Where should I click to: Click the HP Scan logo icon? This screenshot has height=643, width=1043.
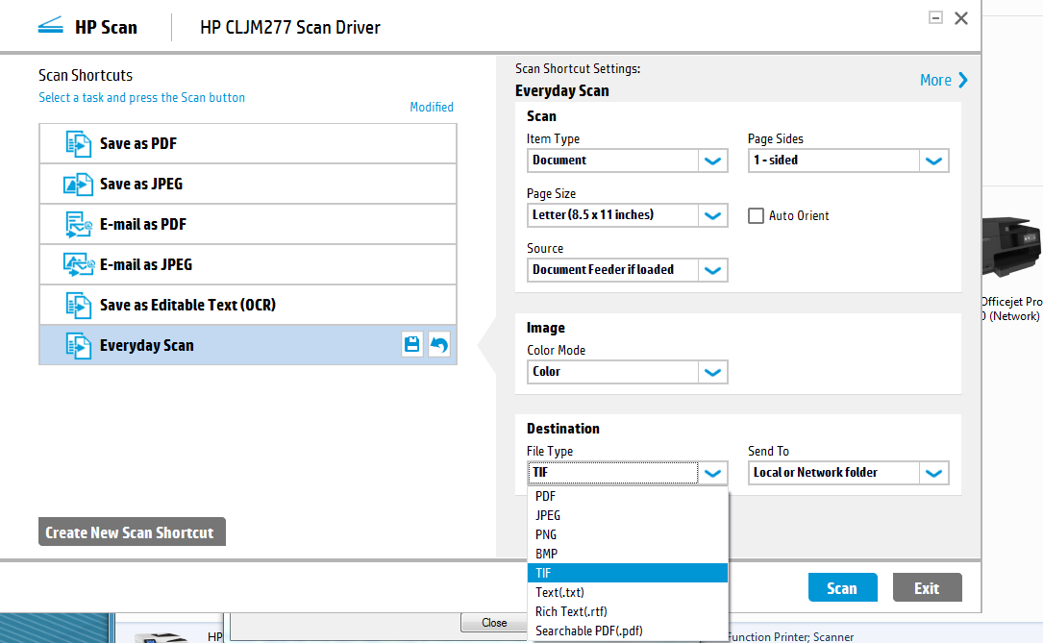50,27
